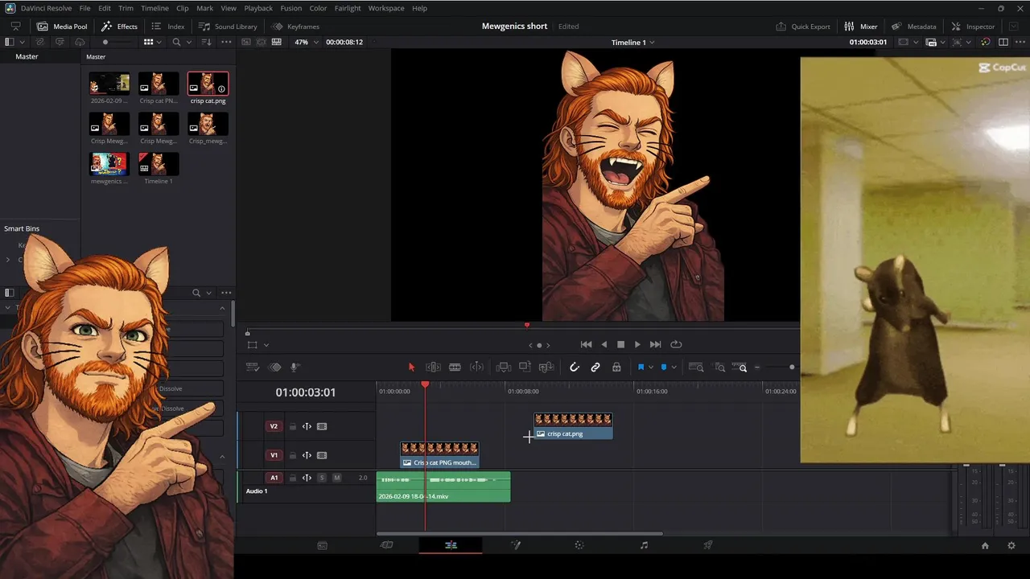Switch to the Fairlight music note page
This screenshot has height=579, width=1030.
tap(644, 545)
